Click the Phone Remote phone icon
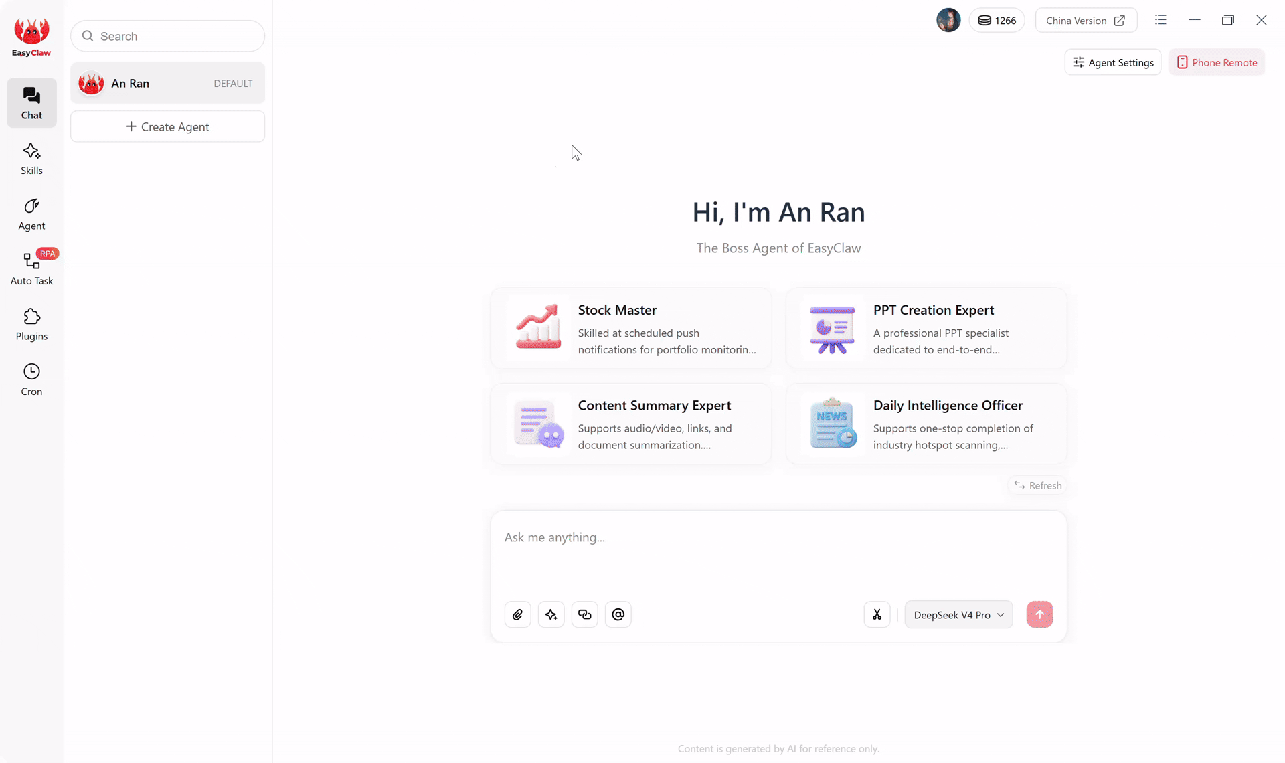1285x763 pixels. tap(1182, 62)
